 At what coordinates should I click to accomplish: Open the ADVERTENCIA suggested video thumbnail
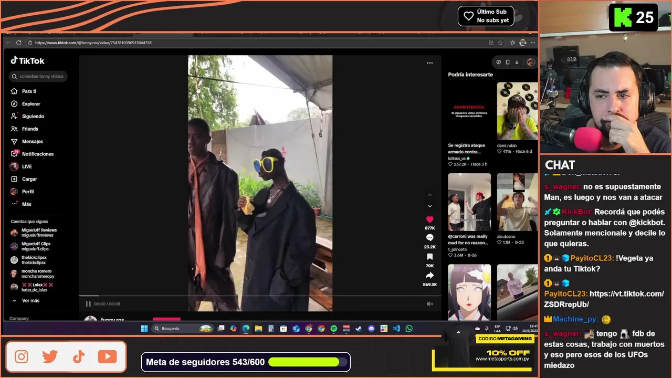(x=469, y=111)
